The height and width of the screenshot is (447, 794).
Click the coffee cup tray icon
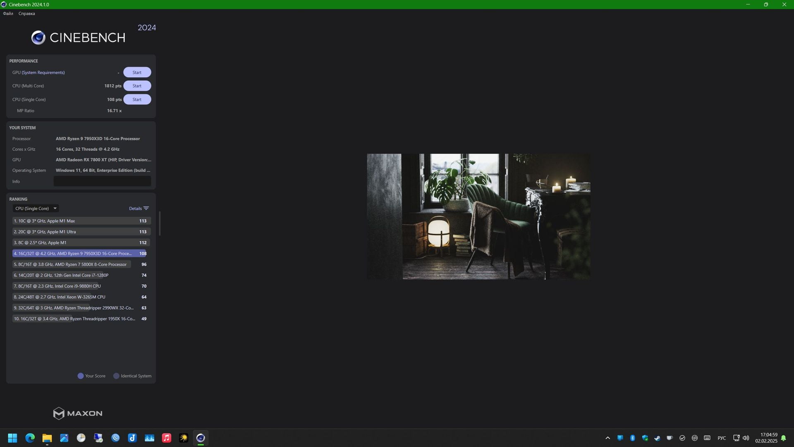[x=670, y=438]
